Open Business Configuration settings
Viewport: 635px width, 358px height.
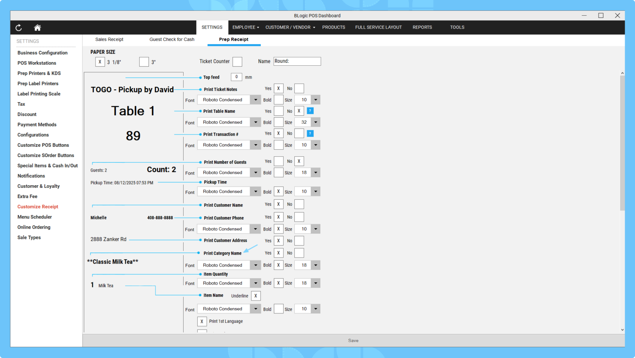(x=43, y=53)
